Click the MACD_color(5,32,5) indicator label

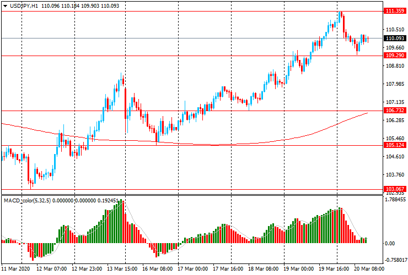tap(28, 200)
